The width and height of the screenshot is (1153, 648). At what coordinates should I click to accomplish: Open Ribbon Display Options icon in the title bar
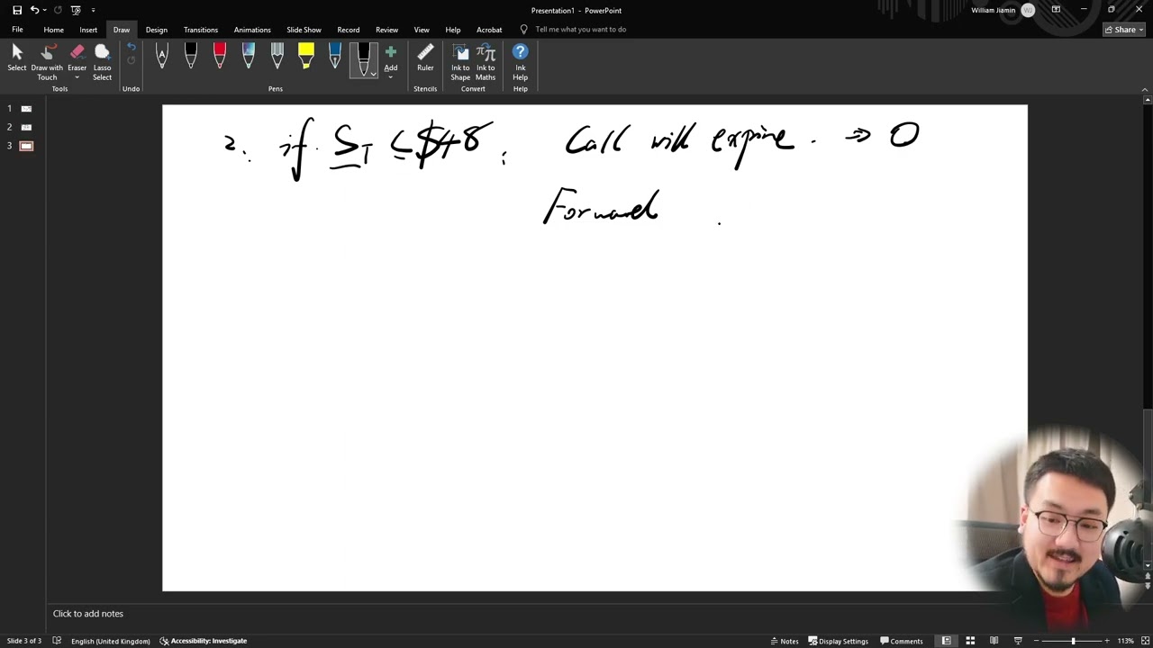coord(1056,10)
